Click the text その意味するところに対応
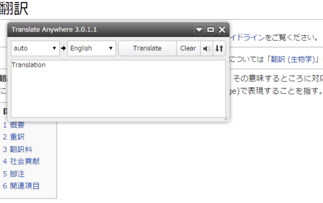Image resolution: width=323 pixels, height=203 pixels. coord(278,78)
